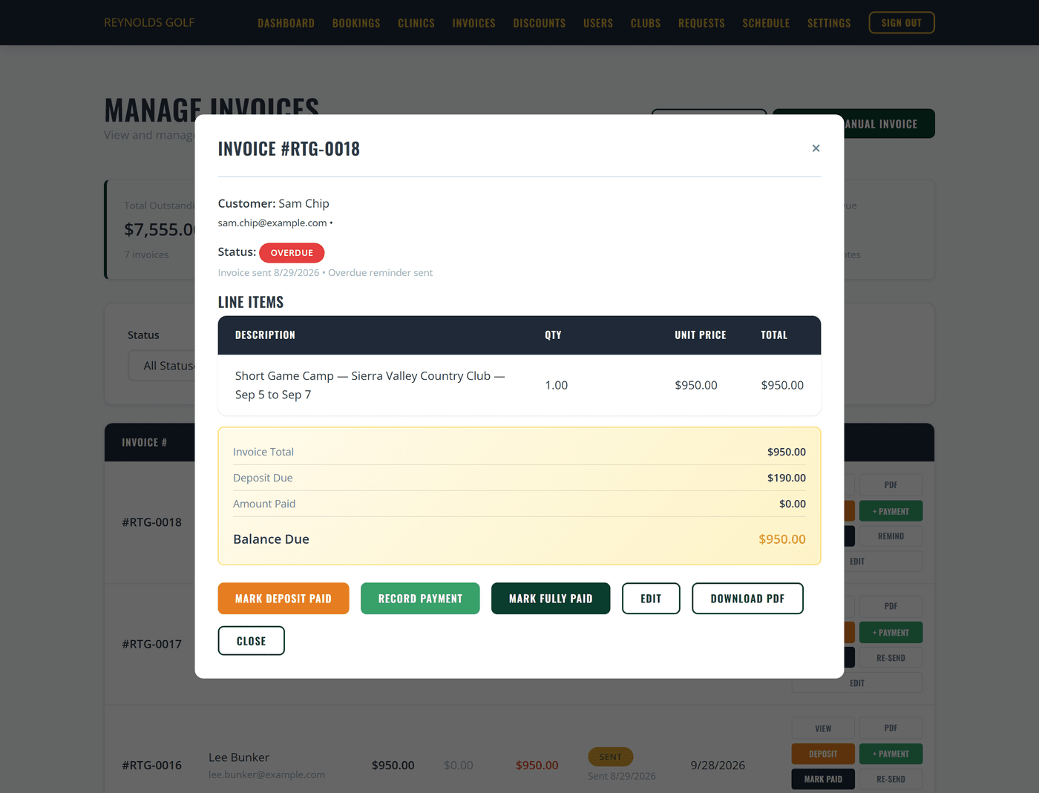Click Remind button for RTG-0018
Screen dimensions: 1039x793
(891, 536)
